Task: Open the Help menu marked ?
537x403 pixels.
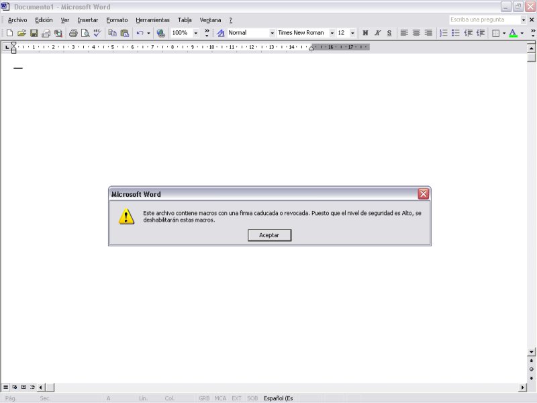Action: click(x=230, y=20)
